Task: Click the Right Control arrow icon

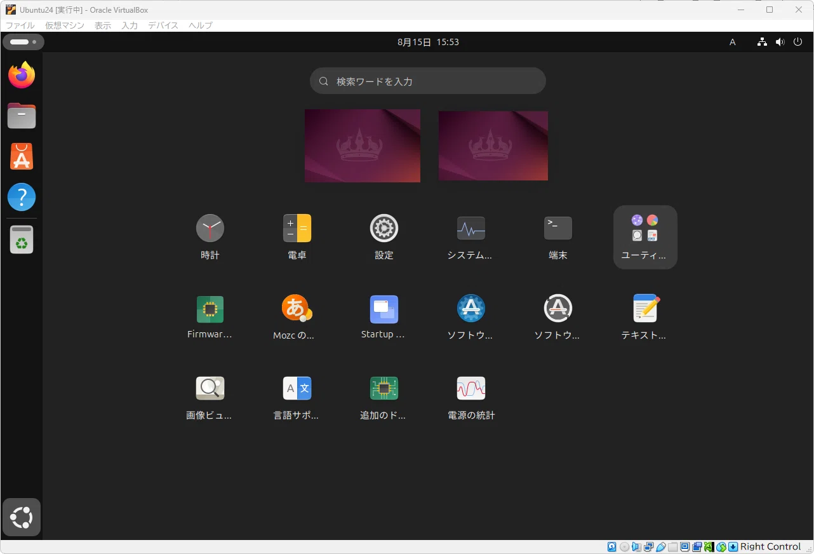Action: coord(733,547)
